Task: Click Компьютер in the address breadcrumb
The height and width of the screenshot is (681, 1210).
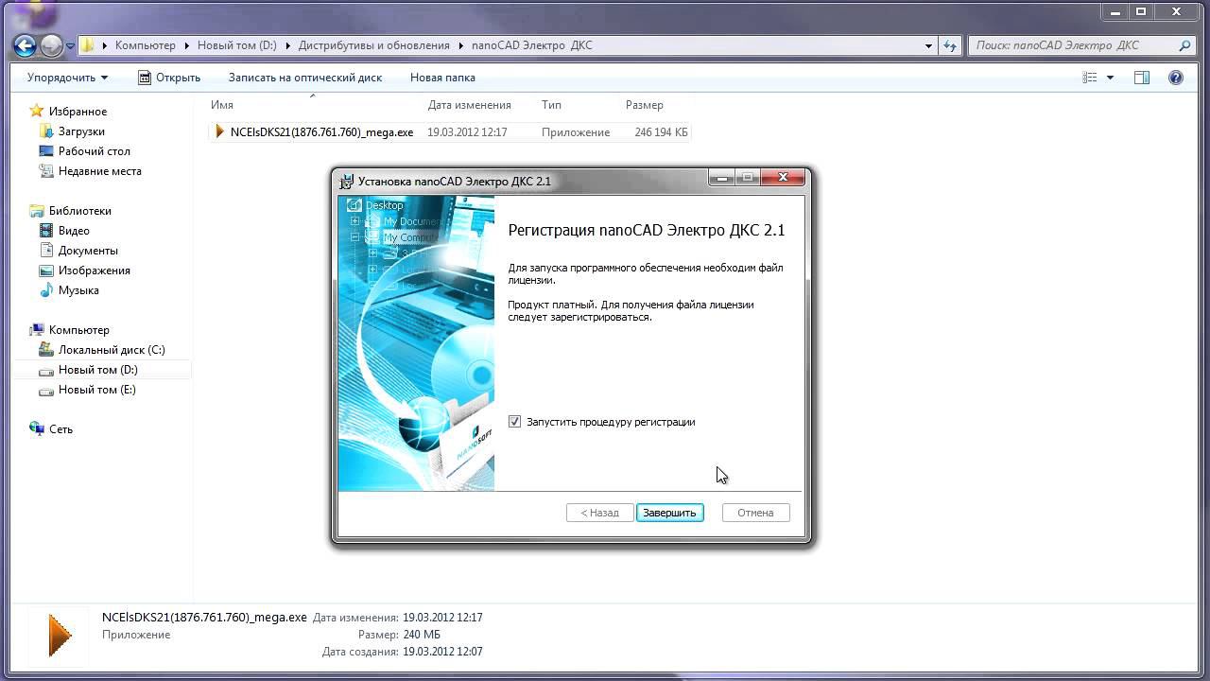Action: tap(146, 45)
